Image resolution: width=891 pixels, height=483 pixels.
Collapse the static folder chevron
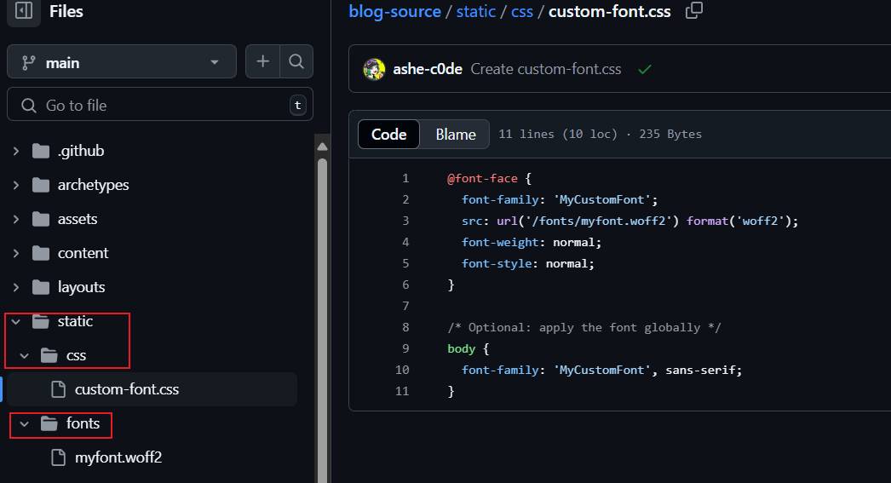click(x=16, y=321)
